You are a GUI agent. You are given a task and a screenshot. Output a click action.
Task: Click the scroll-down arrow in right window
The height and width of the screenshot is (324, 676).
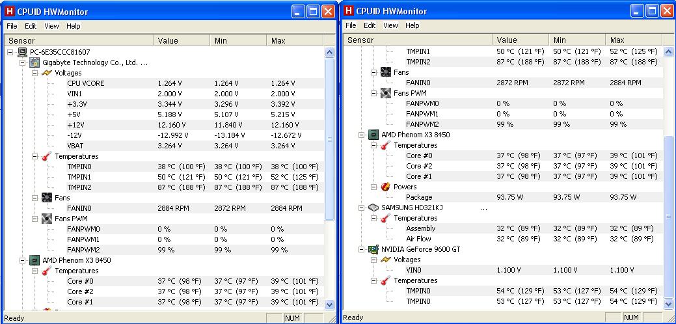coord(669,304)
